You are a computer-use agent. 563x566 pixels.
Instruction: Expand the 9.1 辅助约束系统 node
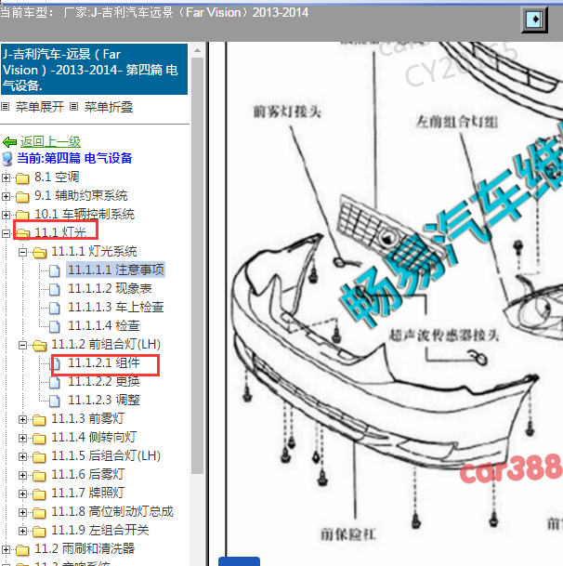point(6,196)
